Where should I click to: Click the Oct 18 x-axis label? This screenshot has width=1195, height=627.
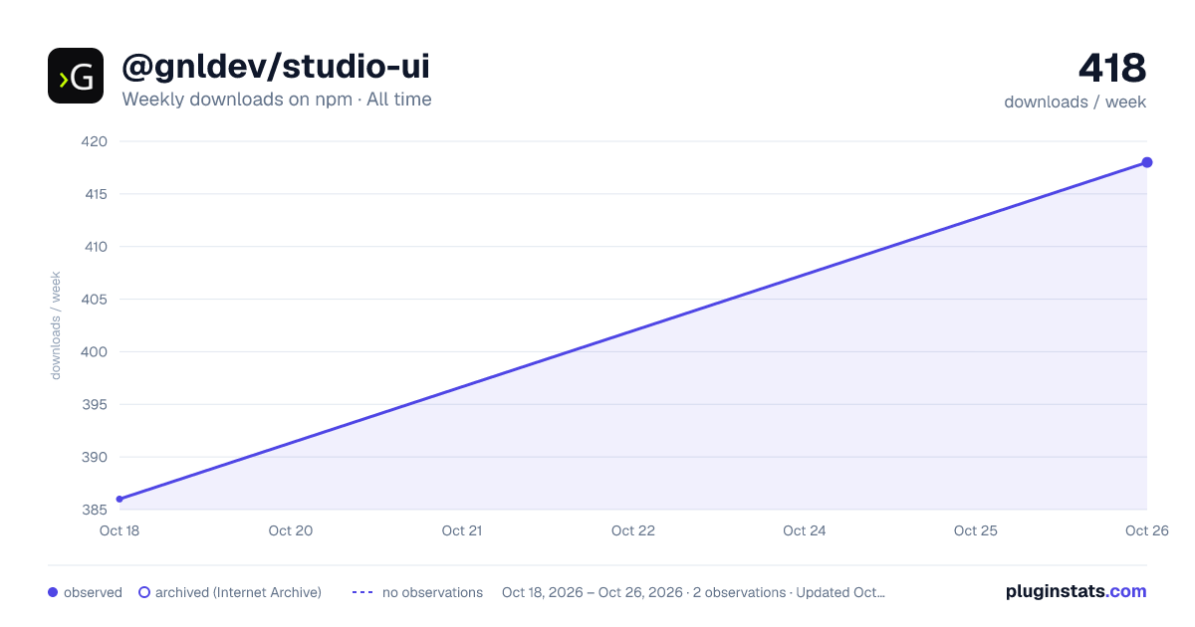coord(119,530)
